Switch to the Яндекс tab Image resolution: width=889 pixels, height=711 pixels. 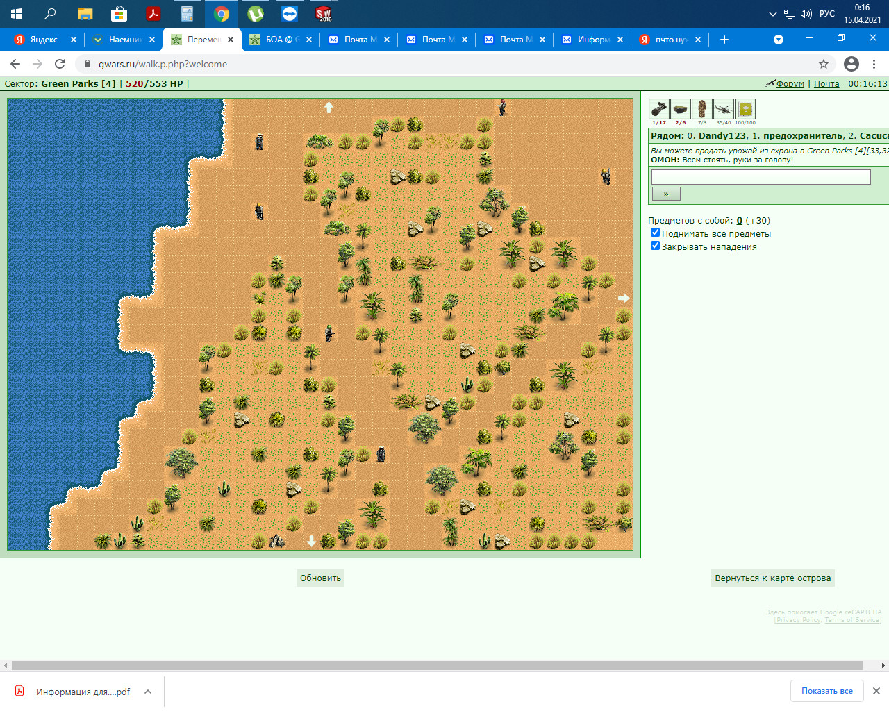pyautogui.click(x=44, y=40)
